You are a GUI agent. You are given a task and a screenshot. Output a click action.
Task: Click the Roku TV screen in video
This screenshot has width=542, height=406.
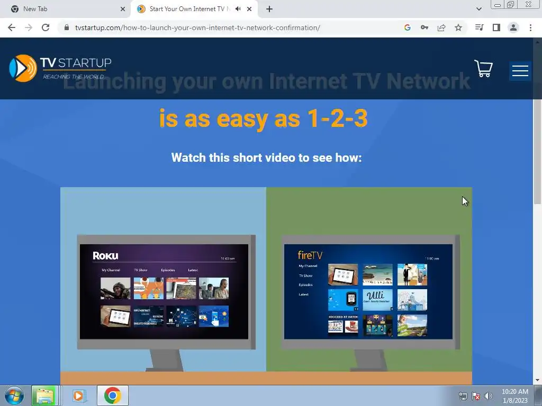164,291
